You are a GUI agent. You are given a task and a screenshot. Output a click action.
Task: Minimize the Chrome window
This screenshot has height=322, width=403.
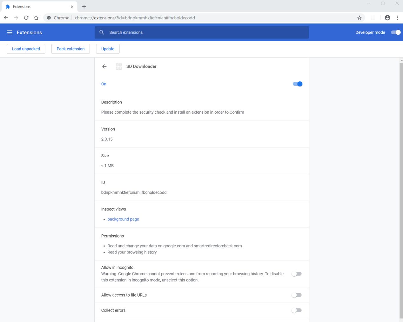368,3
